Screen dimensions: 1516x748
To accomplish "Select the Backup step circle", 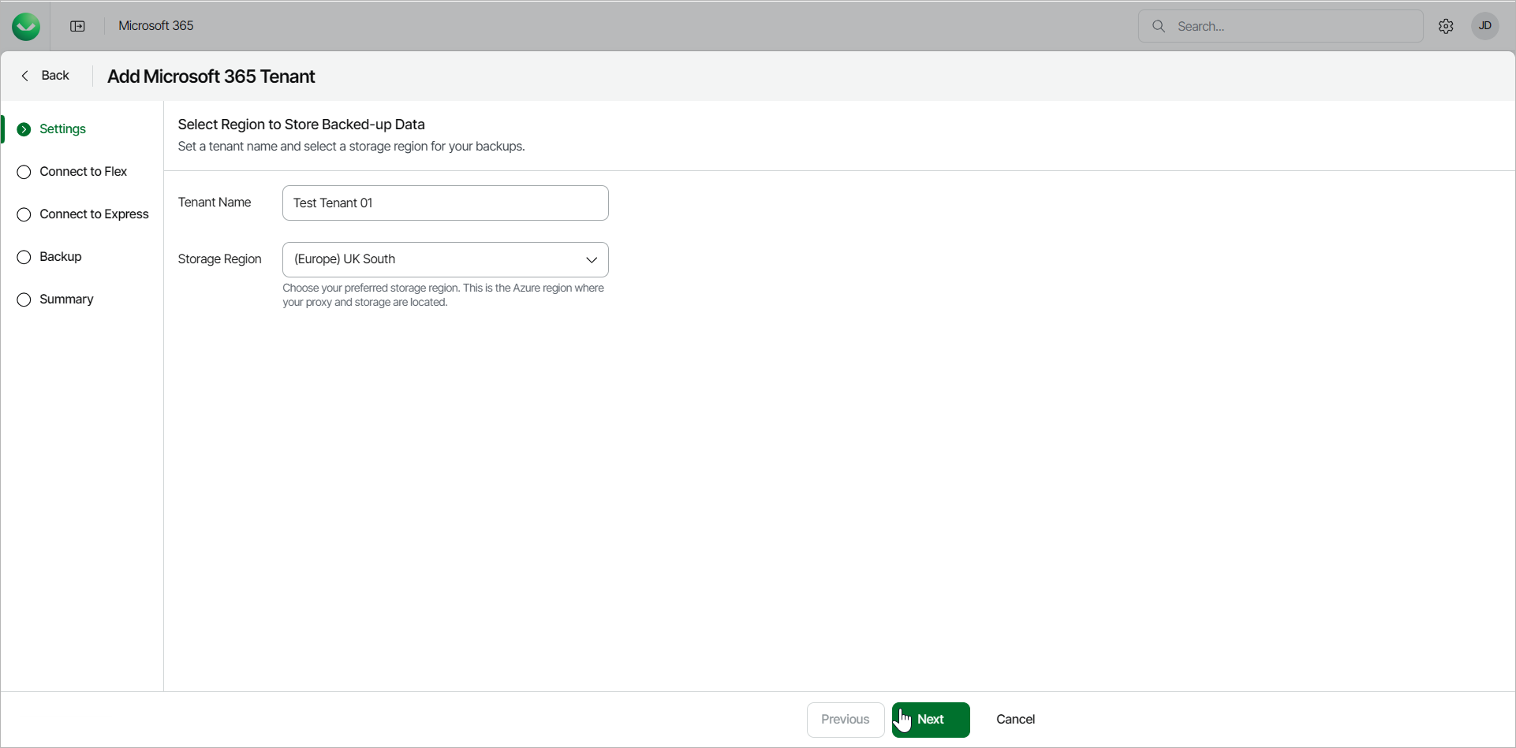I will pos(24,257).
